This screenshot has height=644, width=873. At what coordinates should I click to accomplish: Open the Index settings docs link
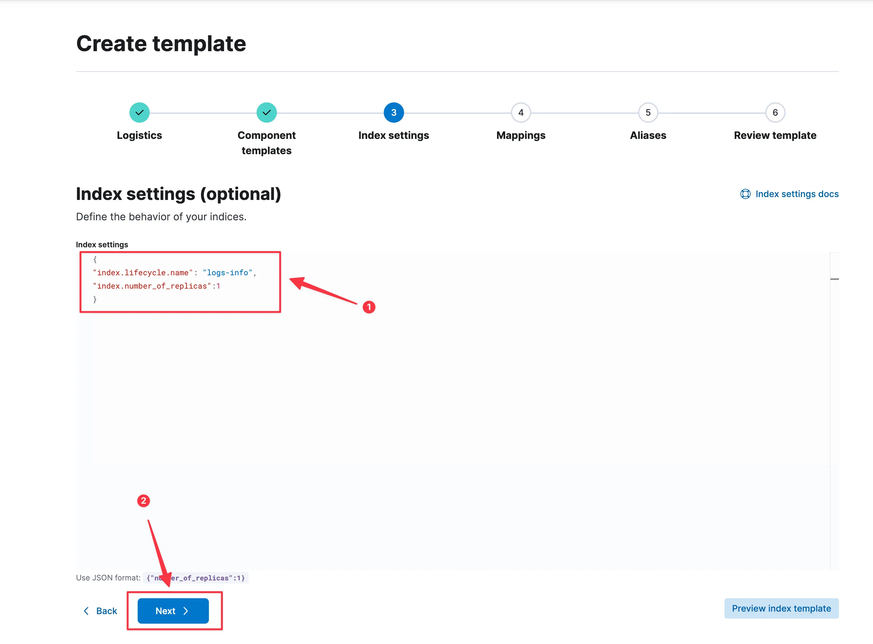pos(797,194)
